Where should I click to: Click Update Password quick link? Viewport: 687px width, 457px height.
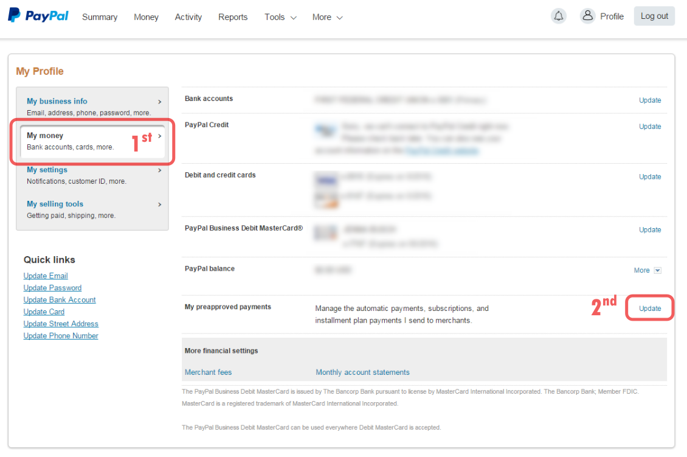[52, 288]
